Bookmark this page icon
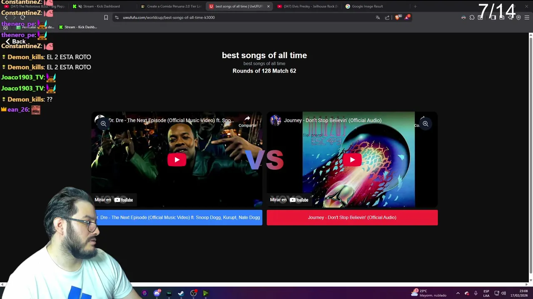 click(x=106, y=17)
